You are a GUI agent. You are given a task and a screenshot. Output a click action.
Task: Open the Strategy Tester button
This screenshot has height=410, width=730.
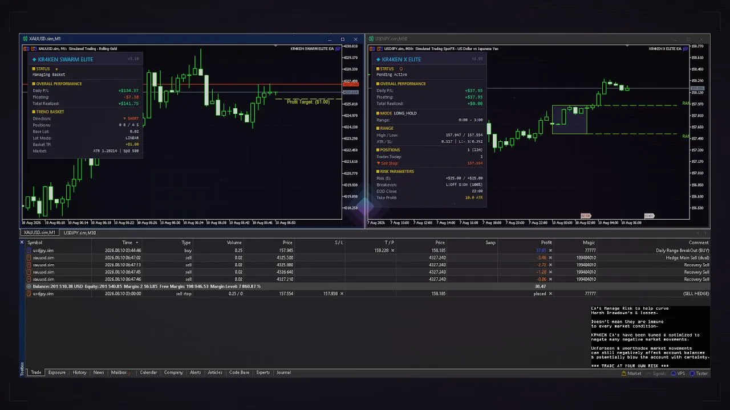pyautogui.click(x=699, y=374)
